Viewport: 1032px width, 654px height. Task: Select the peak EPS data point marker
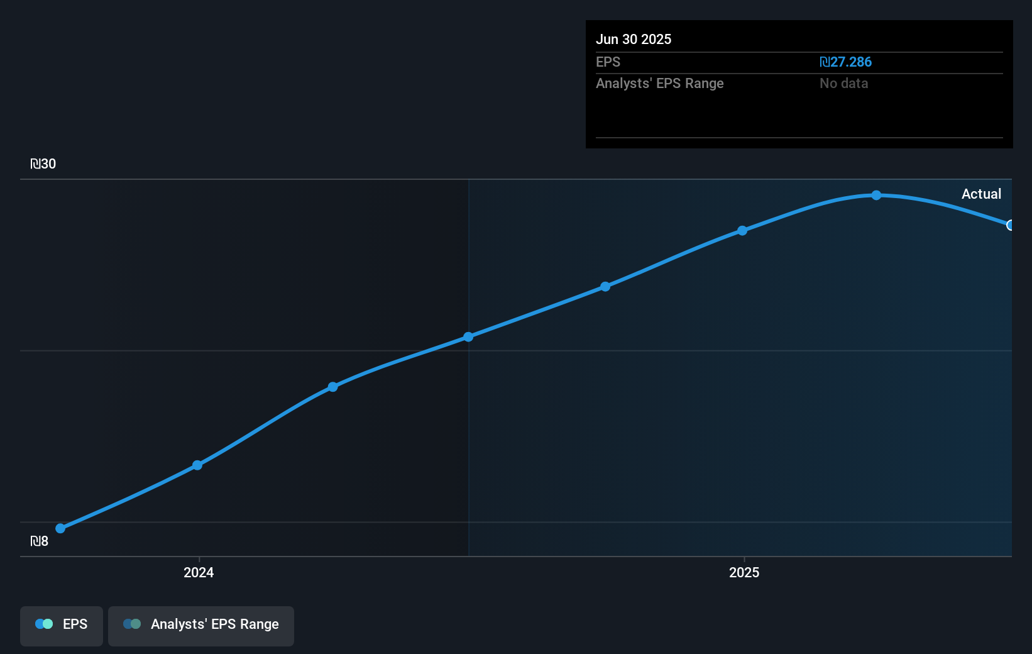876,196
